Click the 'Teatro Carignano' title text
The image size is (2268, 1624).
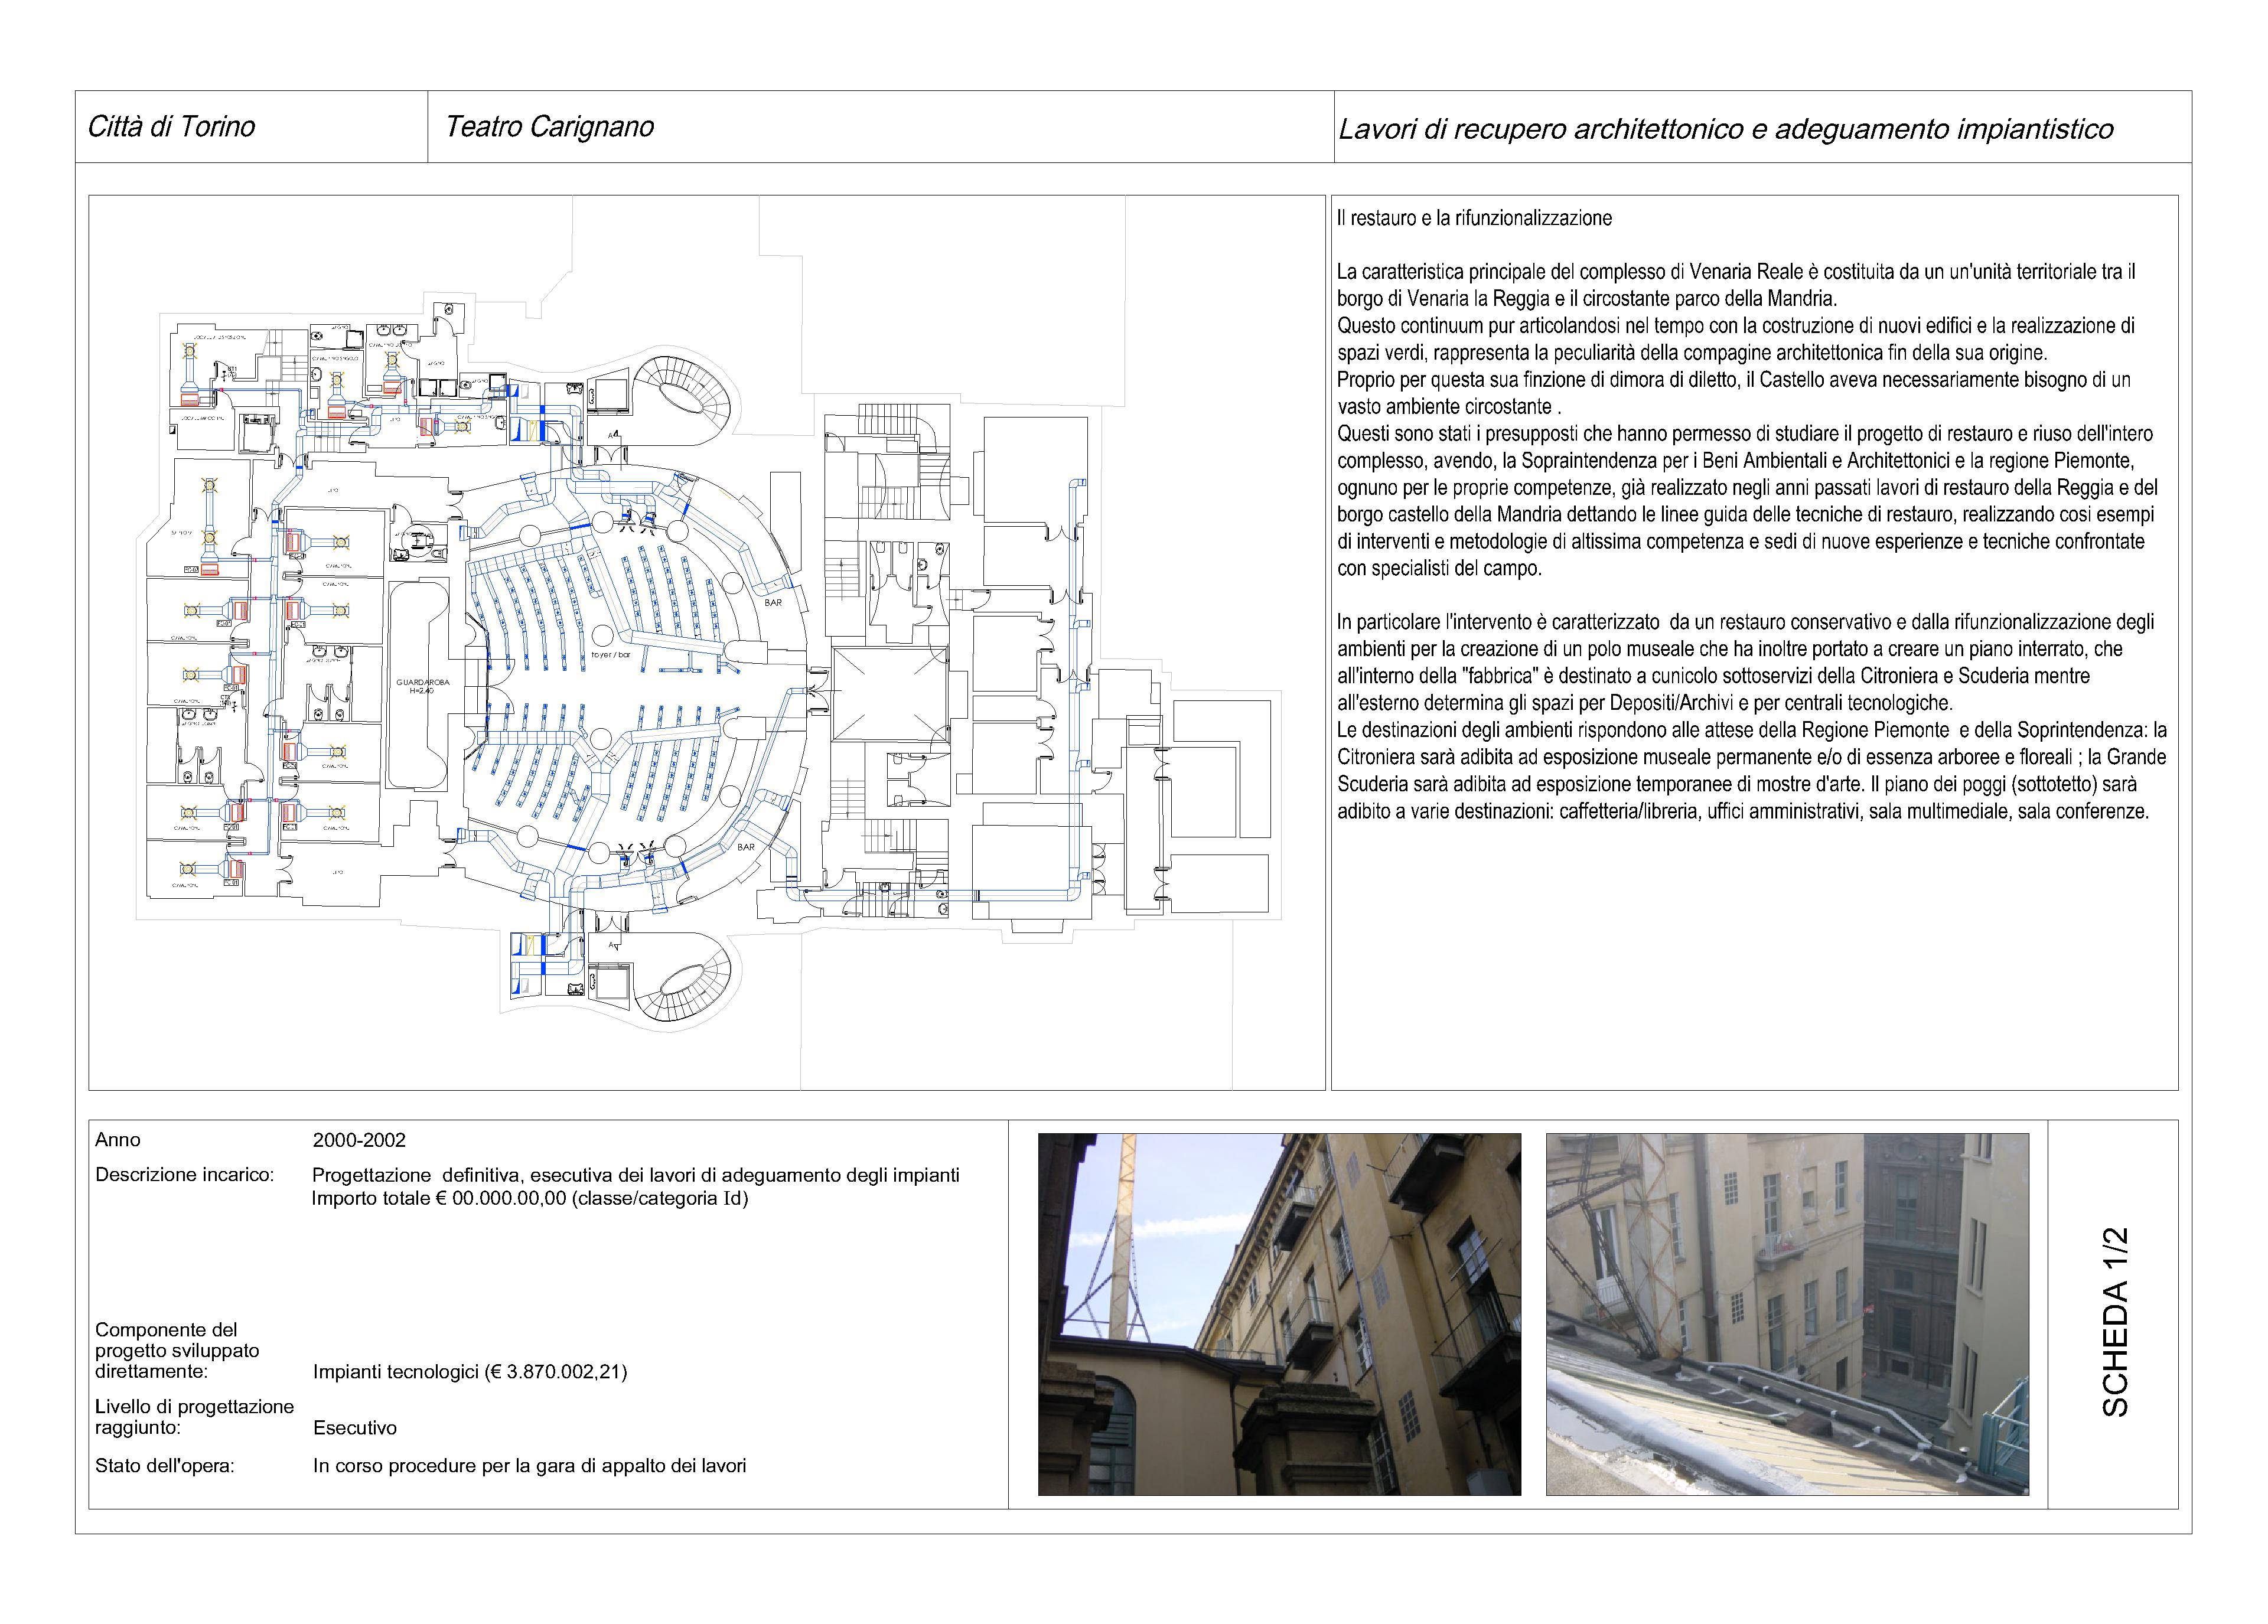(x=549, y=127)
